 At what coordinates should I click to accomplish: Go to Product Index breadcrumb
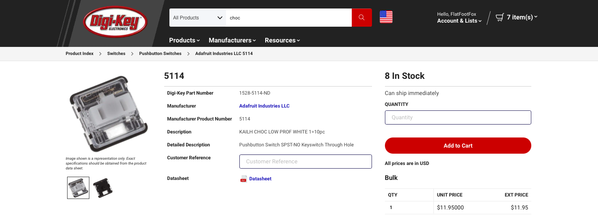(80, 53)
